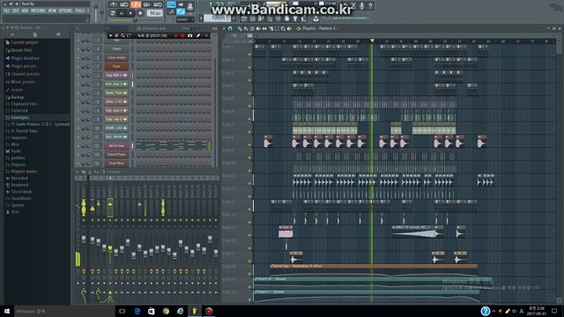Select the playlist slip tool

(264, 28)
